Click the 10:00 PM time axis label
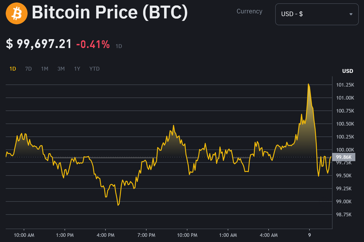364x242 pixels. click(x=186, y=235)
